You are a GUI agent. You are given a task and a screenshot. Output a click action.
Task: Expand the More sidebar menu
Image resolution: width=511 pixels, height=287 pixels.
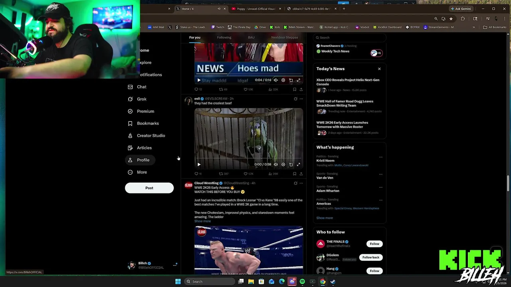(137, 172)
